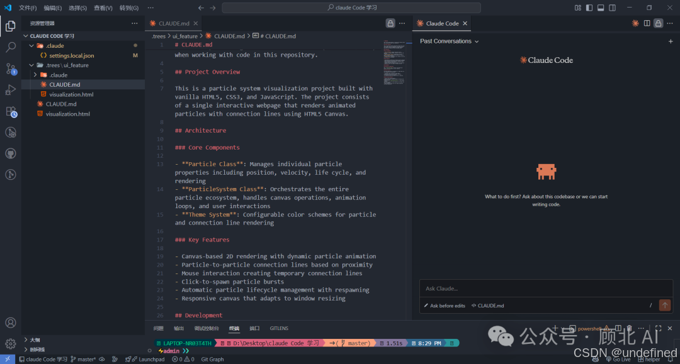Open the Accounts menu icon
Viewport: 680px width, 364px height.
click(11, 323)
